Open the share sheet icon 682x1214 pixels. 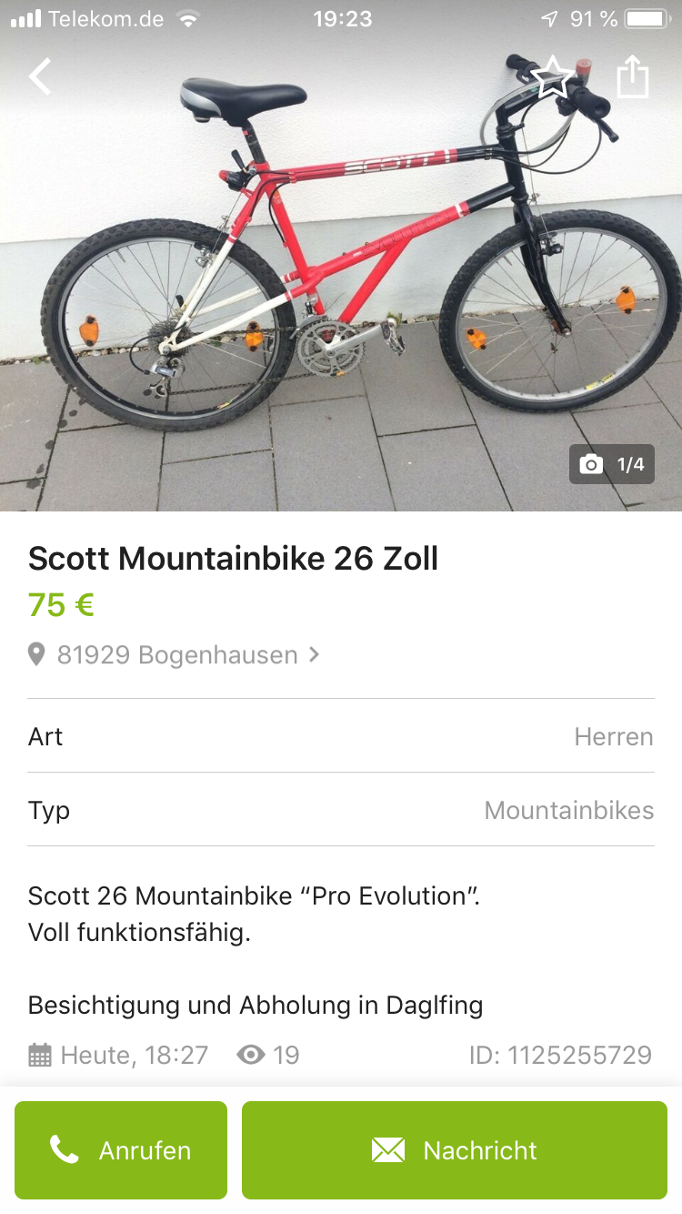633,76
